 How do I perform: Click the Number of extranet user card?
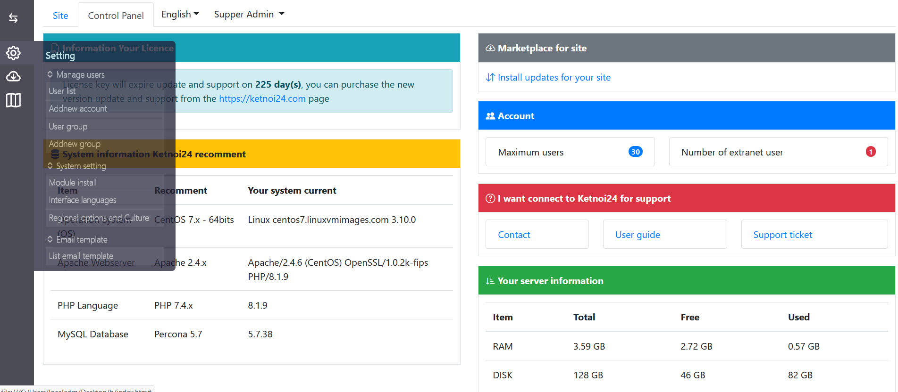(x=778, y=152)
